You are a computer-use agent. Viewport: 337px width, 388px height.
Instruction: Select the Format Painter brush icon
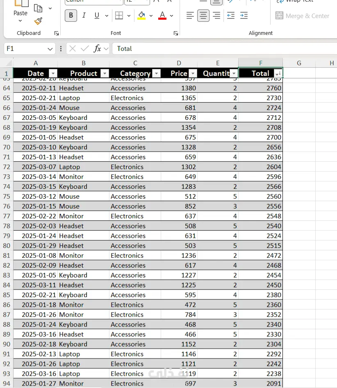(38, 21)
